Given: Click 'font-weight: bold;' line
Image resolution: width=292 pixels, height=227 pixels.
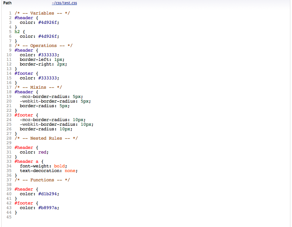Looking at the screenshot, I should pyautogui.click(x=43, y=166).
